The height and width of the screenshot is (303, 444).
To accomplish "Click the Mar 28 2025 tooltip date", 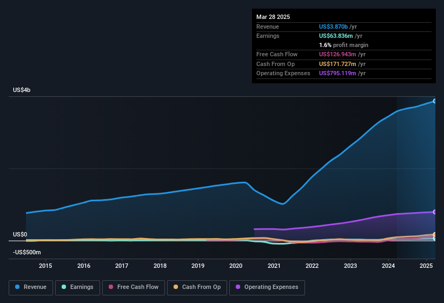I will pyautogui.click(x=273, y=17).
